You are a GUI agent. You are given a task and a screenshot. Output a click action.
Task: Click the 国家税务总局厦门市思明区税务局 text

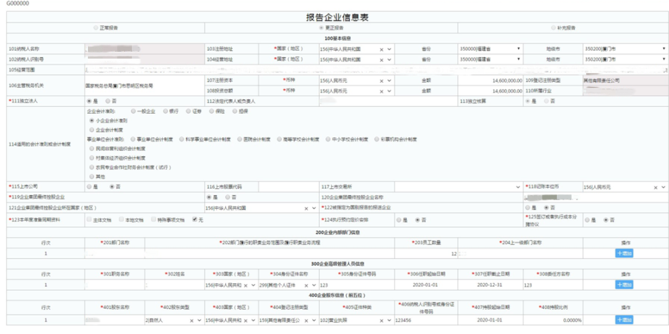[118, 85]
